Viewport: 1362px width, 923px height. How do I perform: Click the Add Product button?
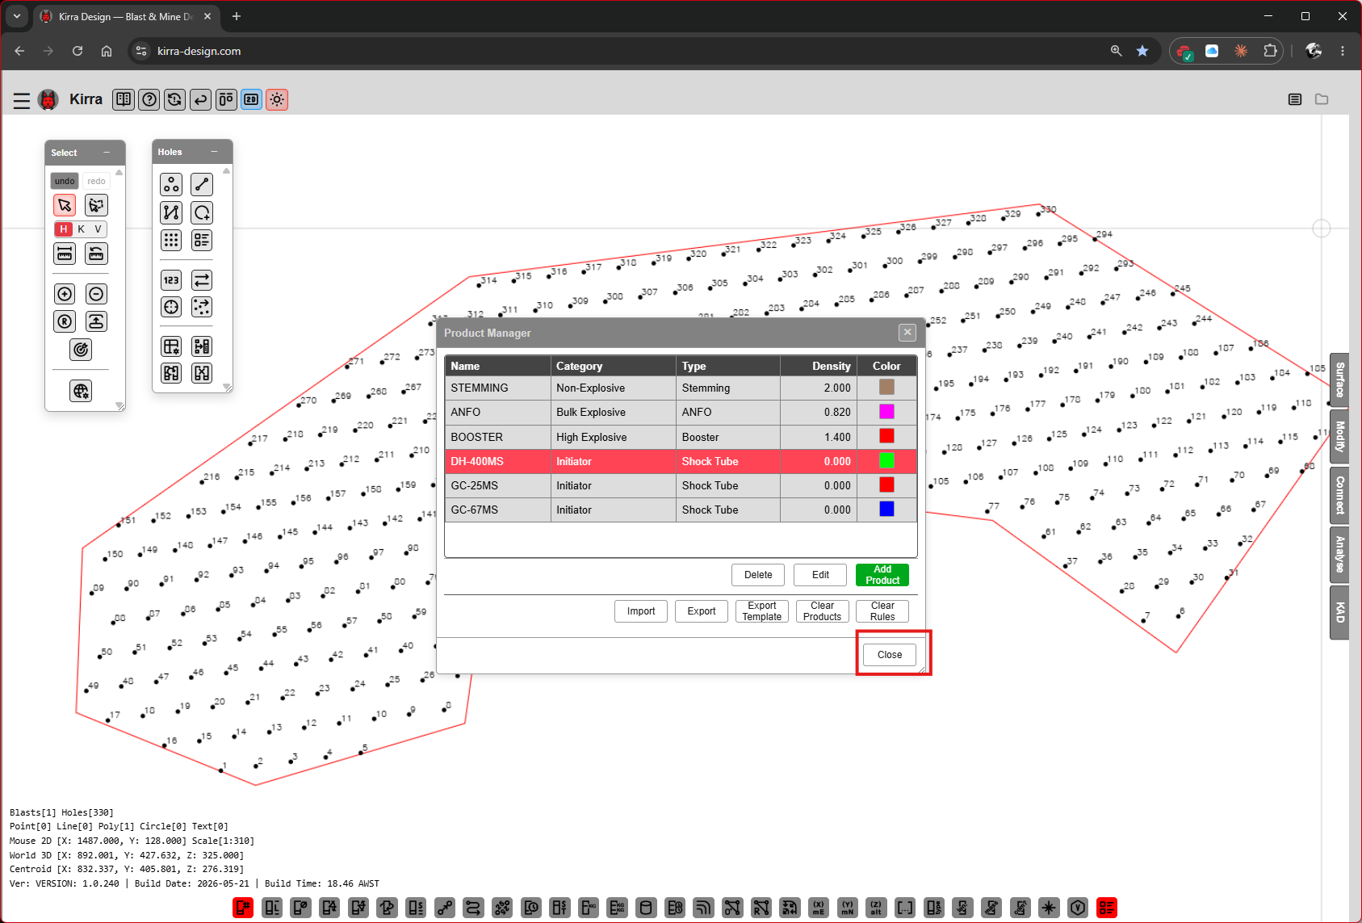[882, 575]
